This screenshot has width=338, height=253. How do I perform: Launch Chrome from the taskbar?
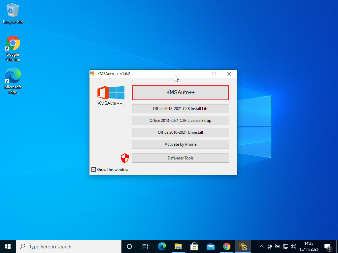pyautogui.click(x=226, y=246)
